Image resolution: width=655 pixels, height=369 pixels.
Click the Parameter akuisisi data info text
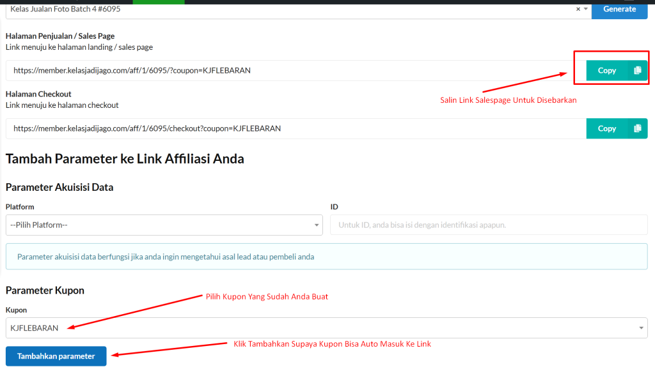[166, 257]
